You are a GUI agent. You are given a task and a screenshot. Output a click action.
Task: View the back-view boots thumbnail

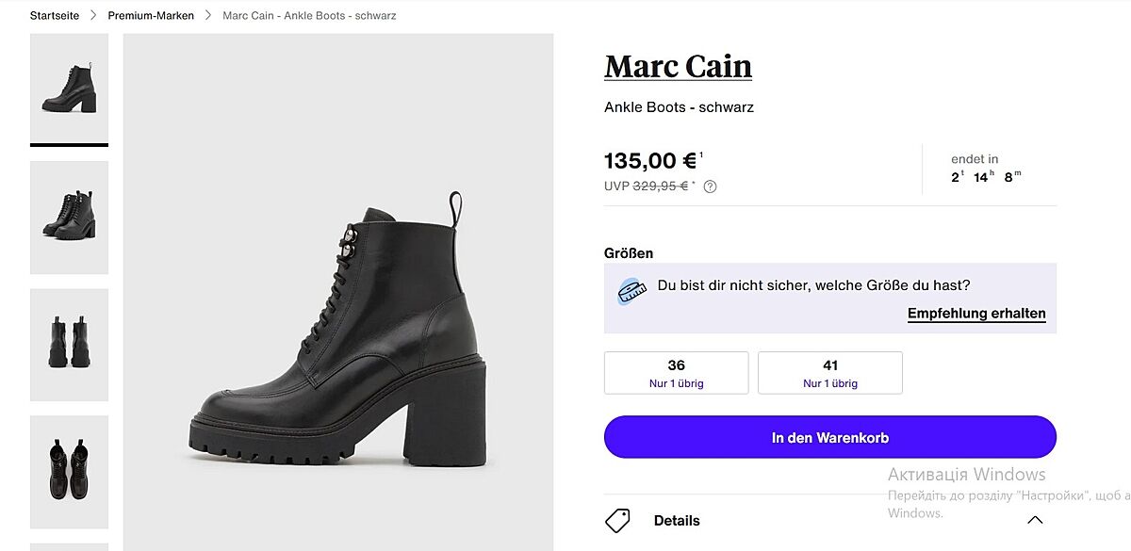[69, 345]
